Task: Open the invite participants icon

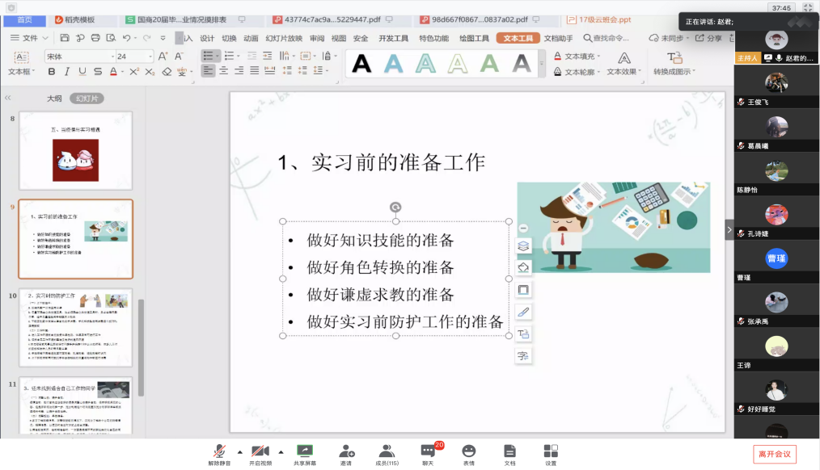Action: [x=346, y=454]
